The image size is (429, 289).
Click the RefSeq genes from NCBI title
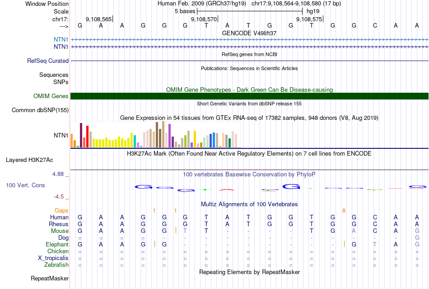249,54
